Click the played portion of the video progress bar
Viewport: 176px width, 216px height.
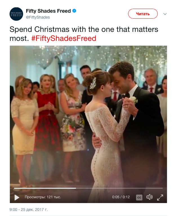[45, 188]
